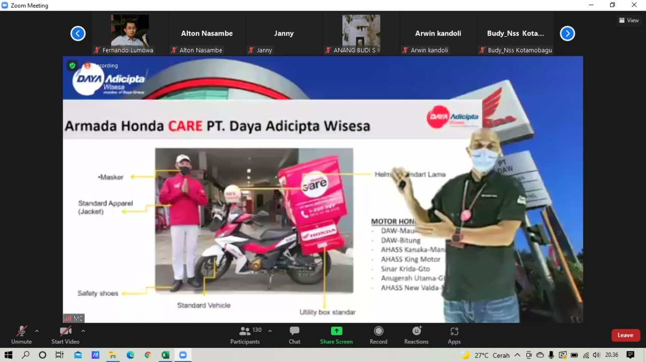Leave the meeting
The image size is (646, 362).
point(625,335)
